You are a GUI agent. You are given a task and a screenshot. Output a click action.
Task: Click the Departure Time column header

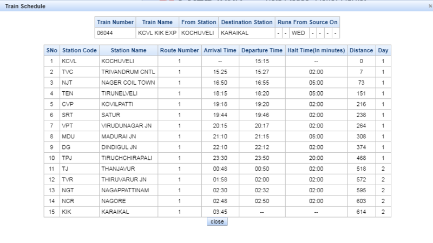262,50
